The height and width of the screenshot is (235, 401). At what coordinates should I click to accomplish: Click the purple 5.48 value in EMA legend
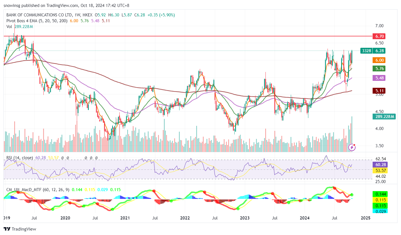[95, 21]
